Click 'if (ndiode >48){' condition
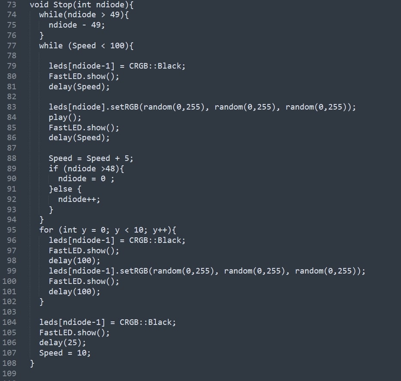The height and width of the screenshot is (381, 401). coord(86,169)
